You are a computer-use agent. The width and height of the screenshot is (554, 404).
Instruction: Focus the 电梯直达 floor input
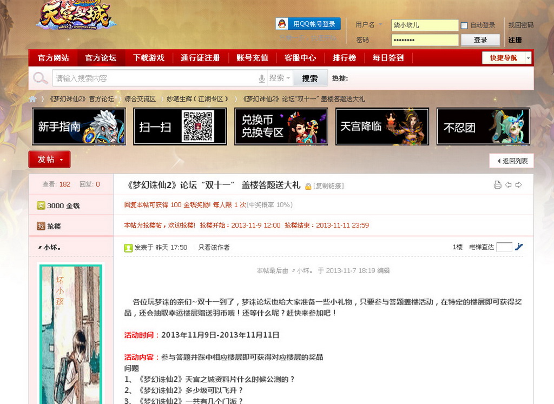point(504,247)
